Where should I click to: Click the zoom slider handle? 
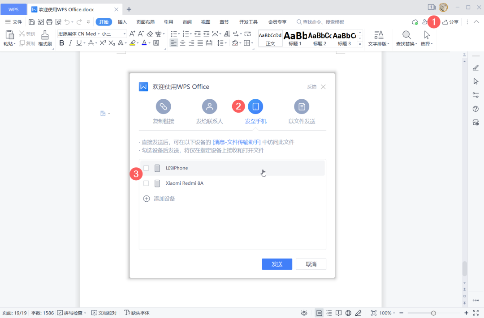pyautogui.click(x=433, y=313)
